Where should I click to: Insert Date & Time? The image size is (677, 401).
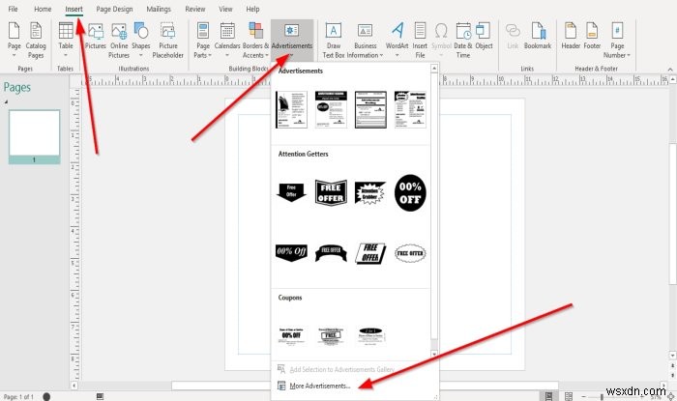(463, 40)
